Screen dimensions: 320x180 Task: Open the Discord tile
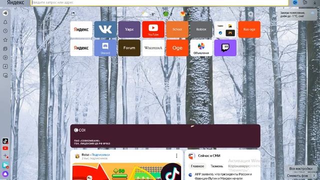pos(105,48)
